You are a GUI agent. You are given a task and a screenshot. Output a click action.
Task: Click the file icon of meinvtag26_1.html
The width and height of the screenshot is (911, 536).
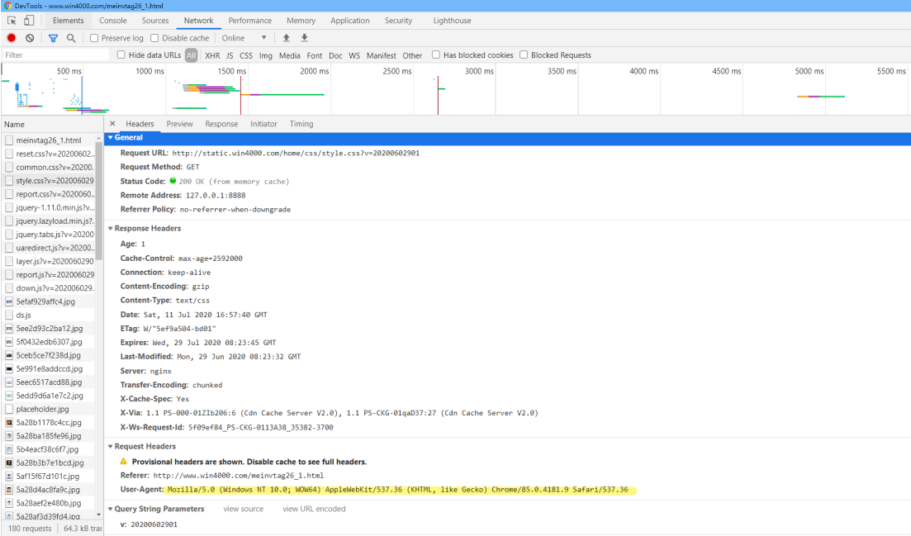click(9, 140)
